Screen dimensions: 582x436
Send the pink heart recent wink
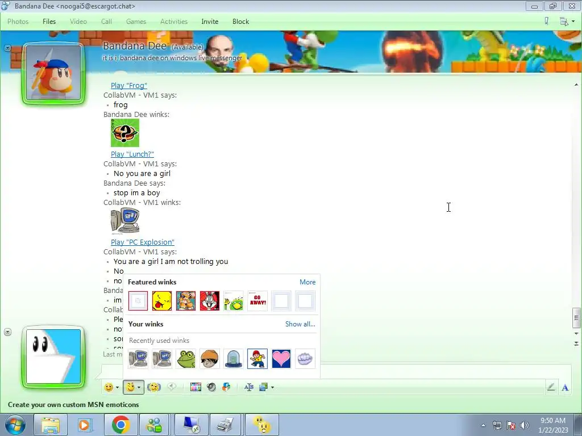click(x=281, y=359)
